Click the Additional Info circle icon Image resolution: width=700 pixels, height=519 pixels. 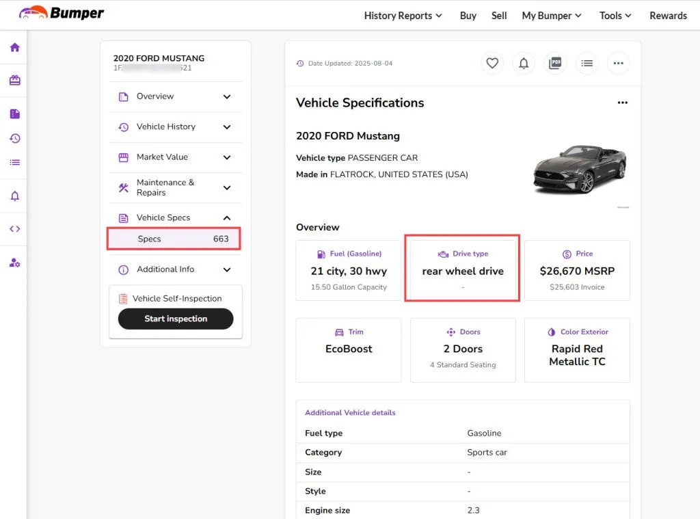(x=124, y=270)
